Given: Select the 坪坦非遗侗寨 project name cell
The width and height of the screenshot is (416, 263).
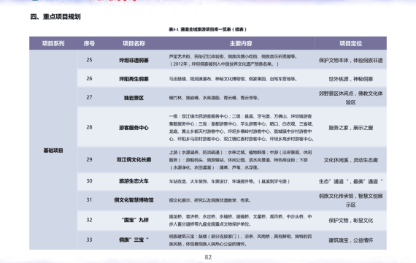Looking at the screenshot, I should click(x=134, y=61).
